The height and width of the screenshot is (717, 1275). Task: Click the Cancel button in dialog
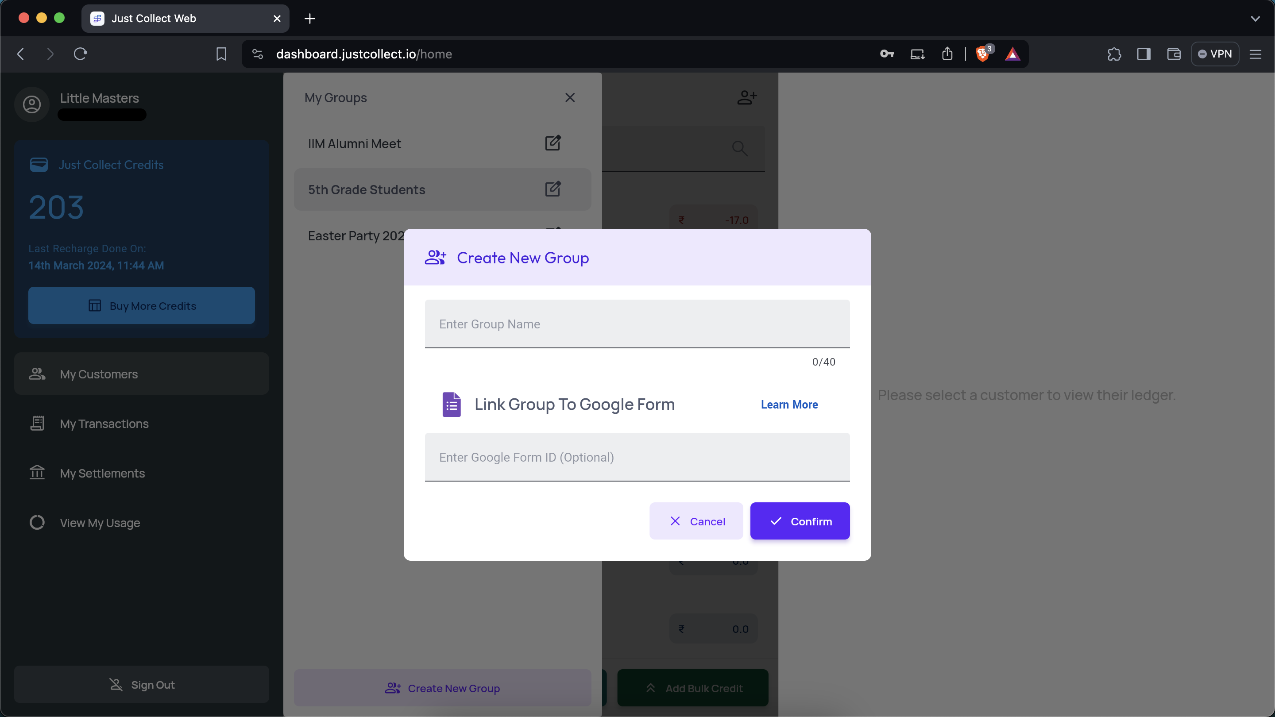(696, 520)
